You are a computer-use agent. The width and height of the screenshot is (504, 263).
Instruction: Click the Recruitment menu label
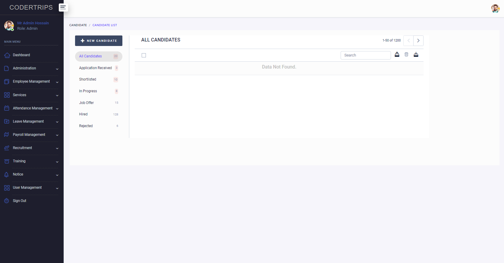click(x=23, y=148)
